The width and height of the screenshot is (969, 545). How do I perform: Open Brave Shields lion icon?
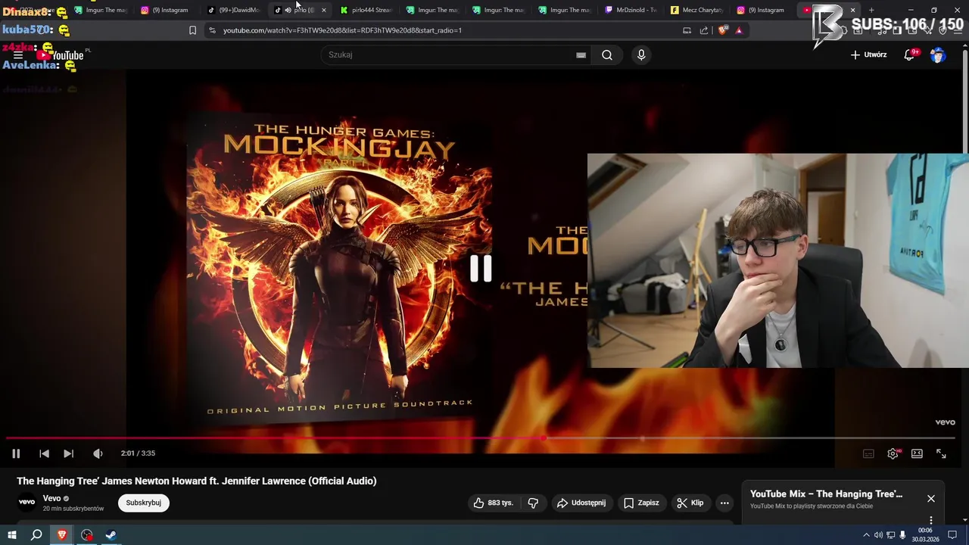[x=723, y=30]
